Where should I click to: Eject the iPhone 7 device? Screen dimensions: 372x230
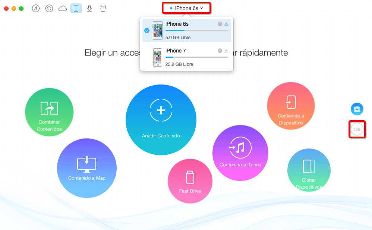[226, 51]
